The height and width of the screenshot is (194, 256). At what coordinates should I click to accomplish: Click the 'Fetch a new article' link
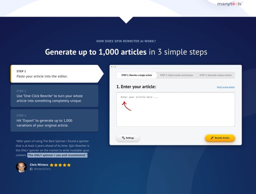pos(226,87)
